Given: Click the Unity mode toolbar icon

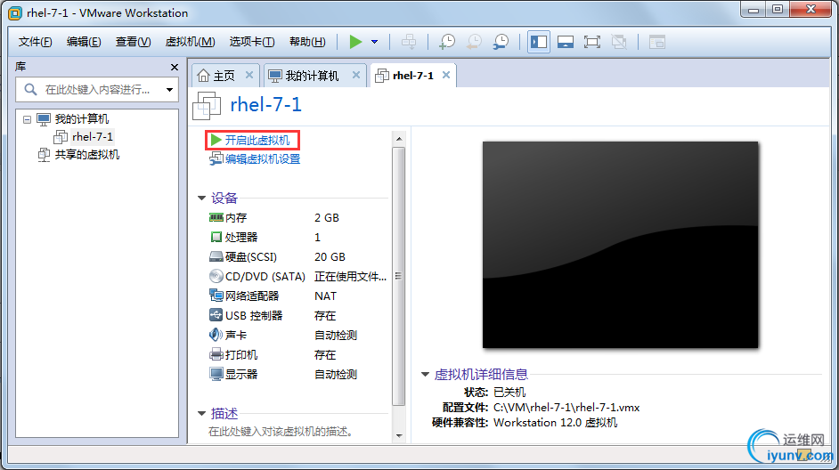Looking at the screenshot, I should [619, 42].
